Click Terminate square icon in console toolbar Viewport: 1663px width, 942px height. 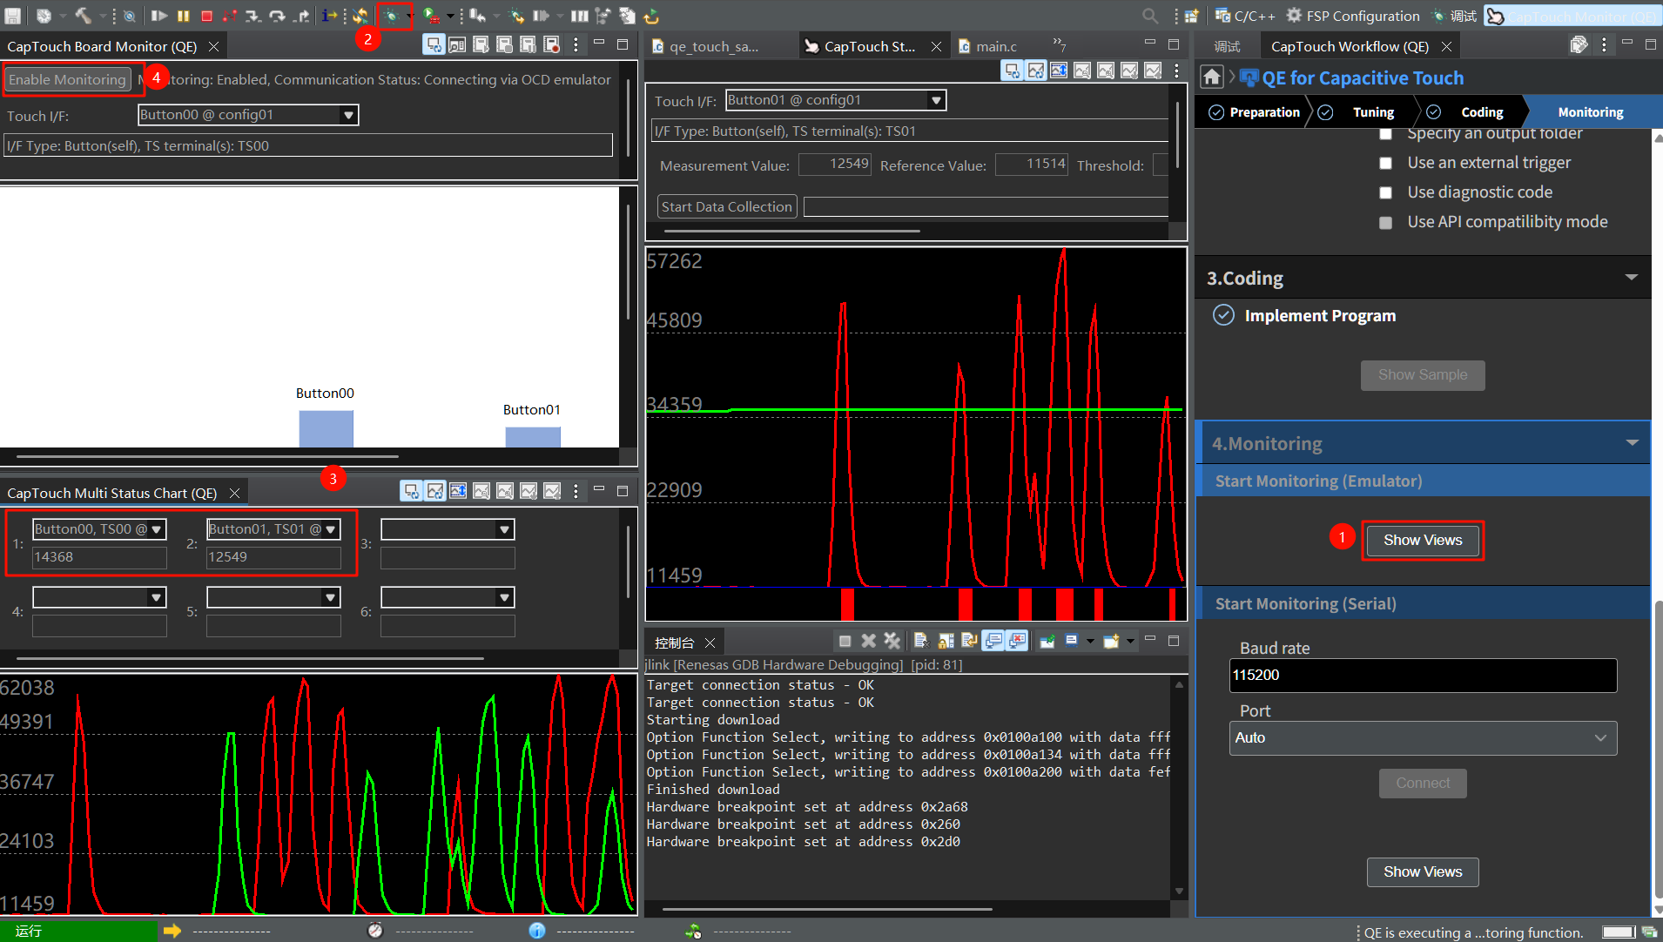[x=845, y=642]
